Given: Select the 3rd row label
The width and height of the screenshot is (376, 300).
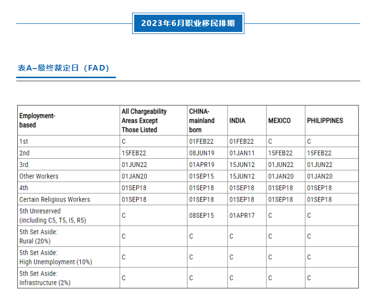Looking at the screenshot, I should click(x=24, y=164).
